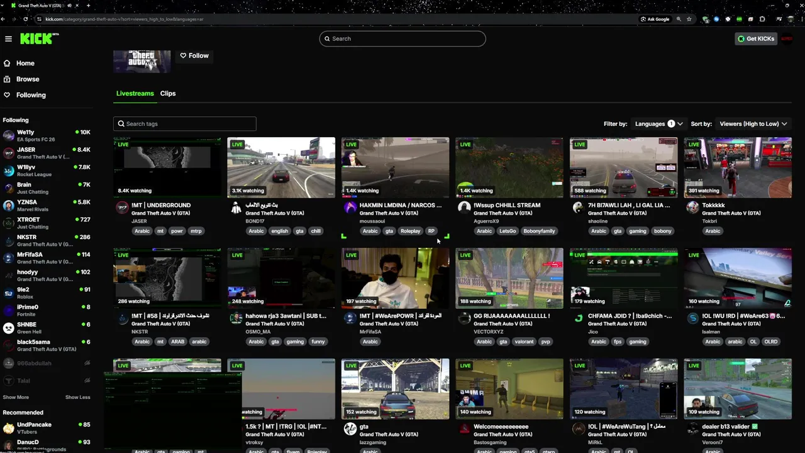This screenshot has width=805, height=453.
Task: Click UndPancake avatar in Recommended
Action: pyautogui.click(x=9, y=428)
